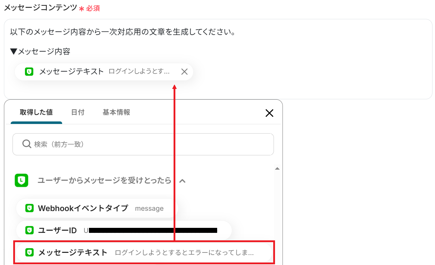Insert the Webhookイベントタイプ value

point(97,208)
